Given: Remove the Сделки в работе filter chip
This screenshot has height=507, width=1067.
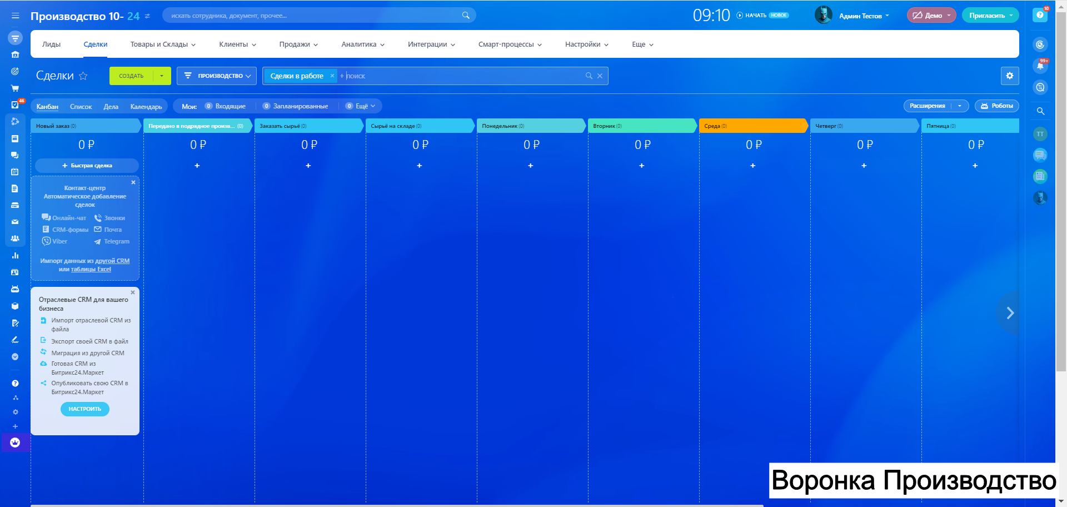Looking at the screenshot, I should point(332,76).
